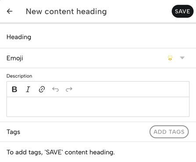Focus the Heading text field

[98, 37]
